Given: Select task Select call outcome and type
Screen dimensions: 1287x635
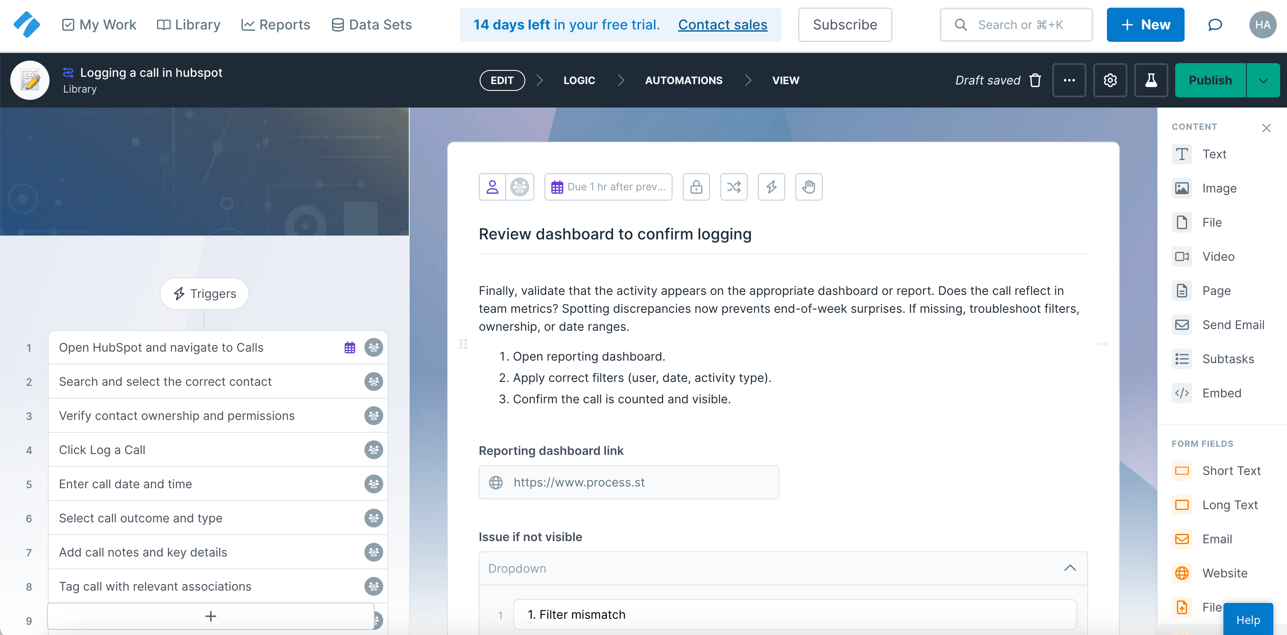Looking at the screenshot, I should [218, 518].
